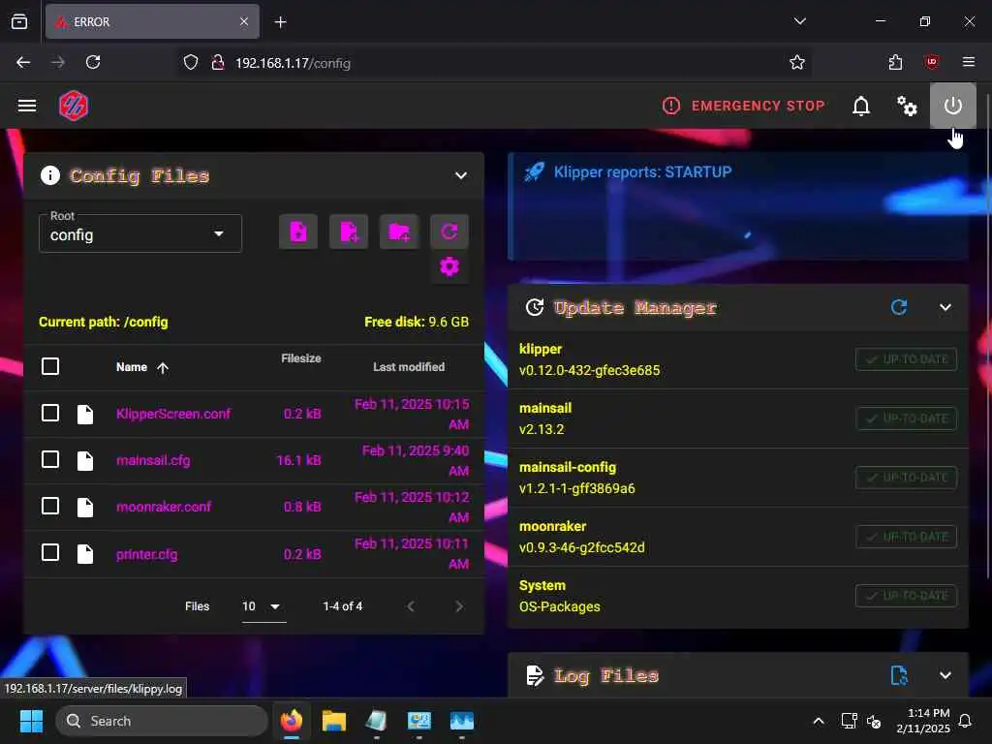Click the Mainsail logo icon

tap(74, 105)
